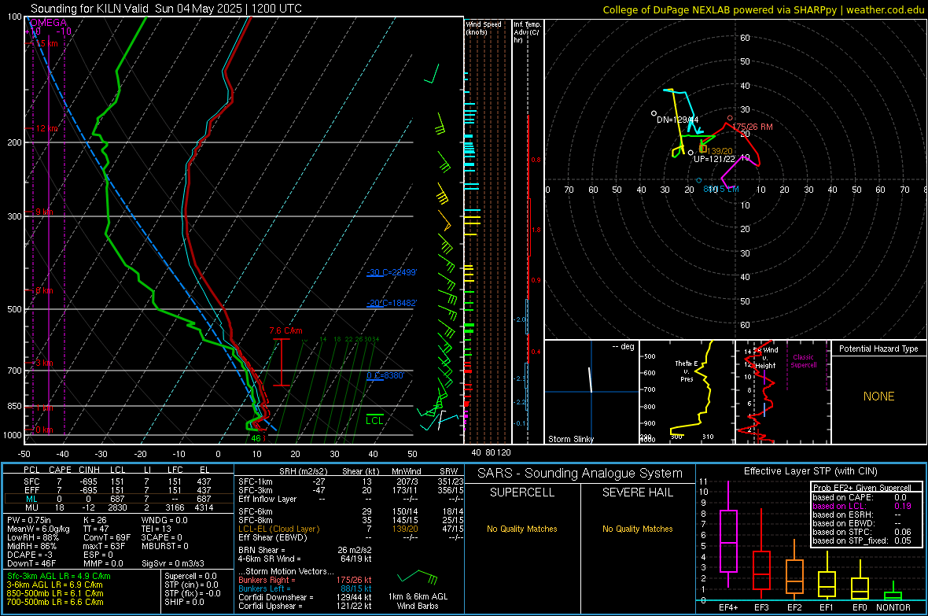Click the 'K = 26' index value
The height and width of the screenshot is (616, 928).
94,520
